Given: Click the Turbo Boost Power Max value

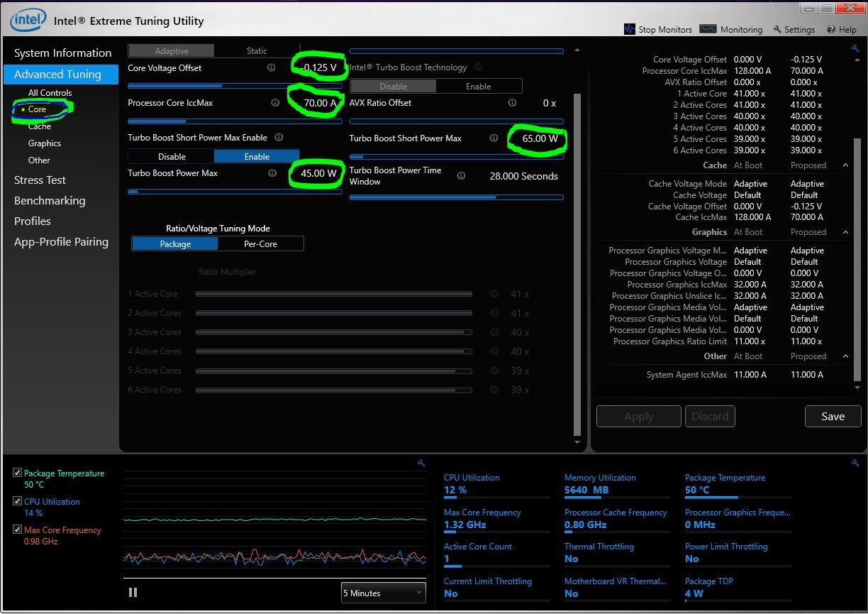Looking at the screenshot, I should [x=318, y=173].
